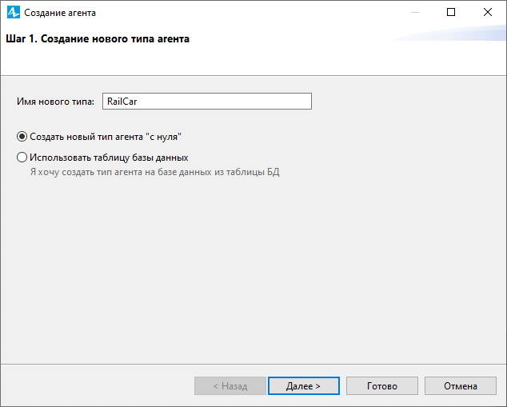
Task: Click the label text "Использовать таблицу базы данных"
Action: [x=109, y=158]
